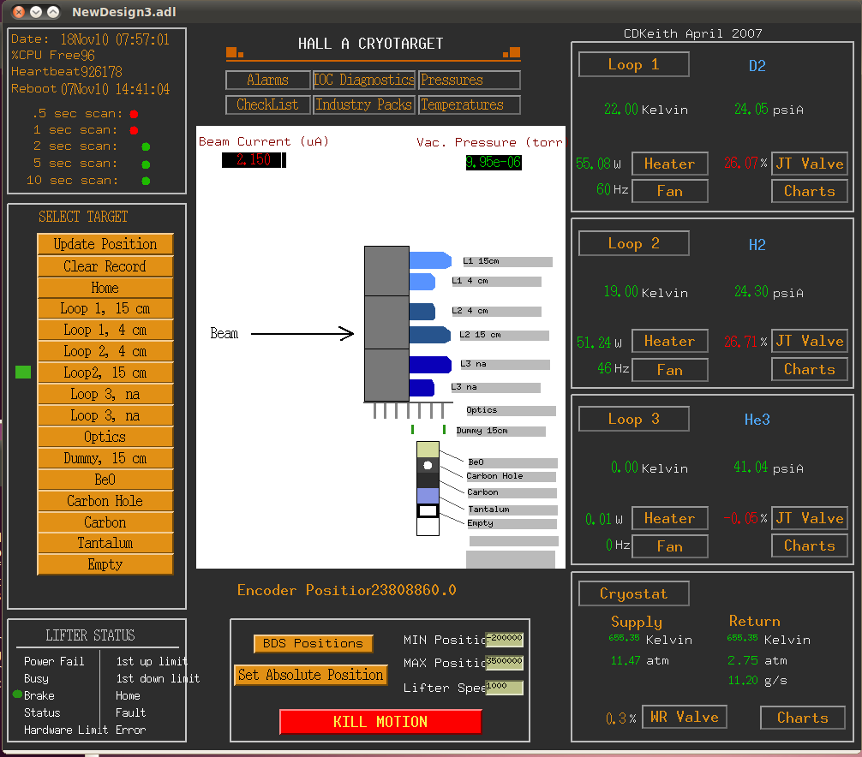Select Loop 1, 4 cm target
This screenshot has height=757, width=862.
105,330
